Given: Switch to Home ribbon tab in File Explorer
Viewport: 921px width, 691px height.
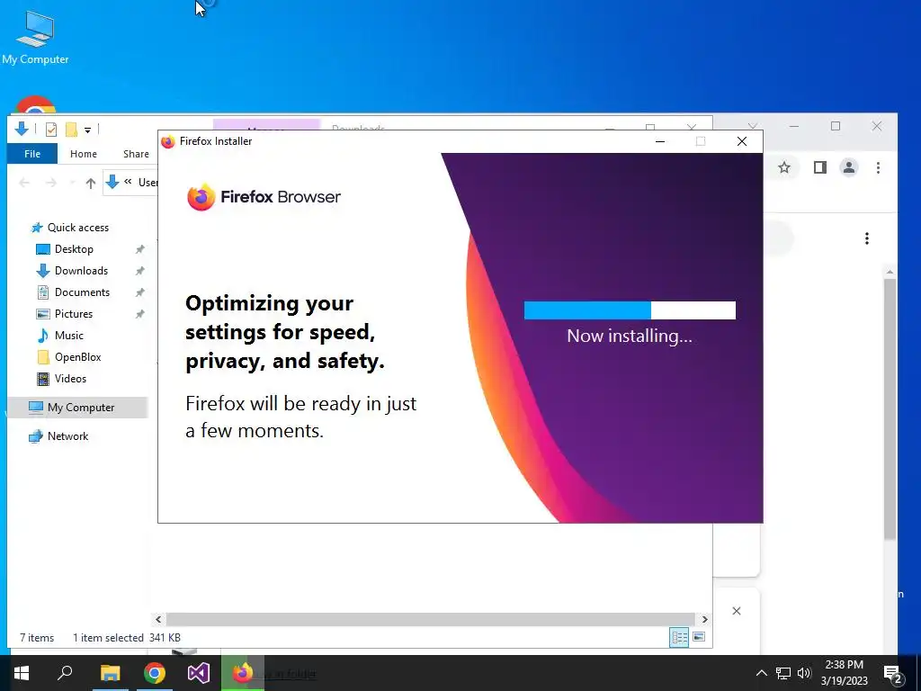Looking at the screenshot, I should click(84, 154).
